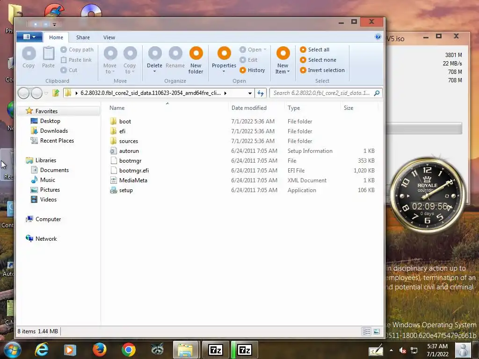Screen dimensions: 479x359
Task: Switch to the Home ribbon tab
Action: (x=56, y=37)
